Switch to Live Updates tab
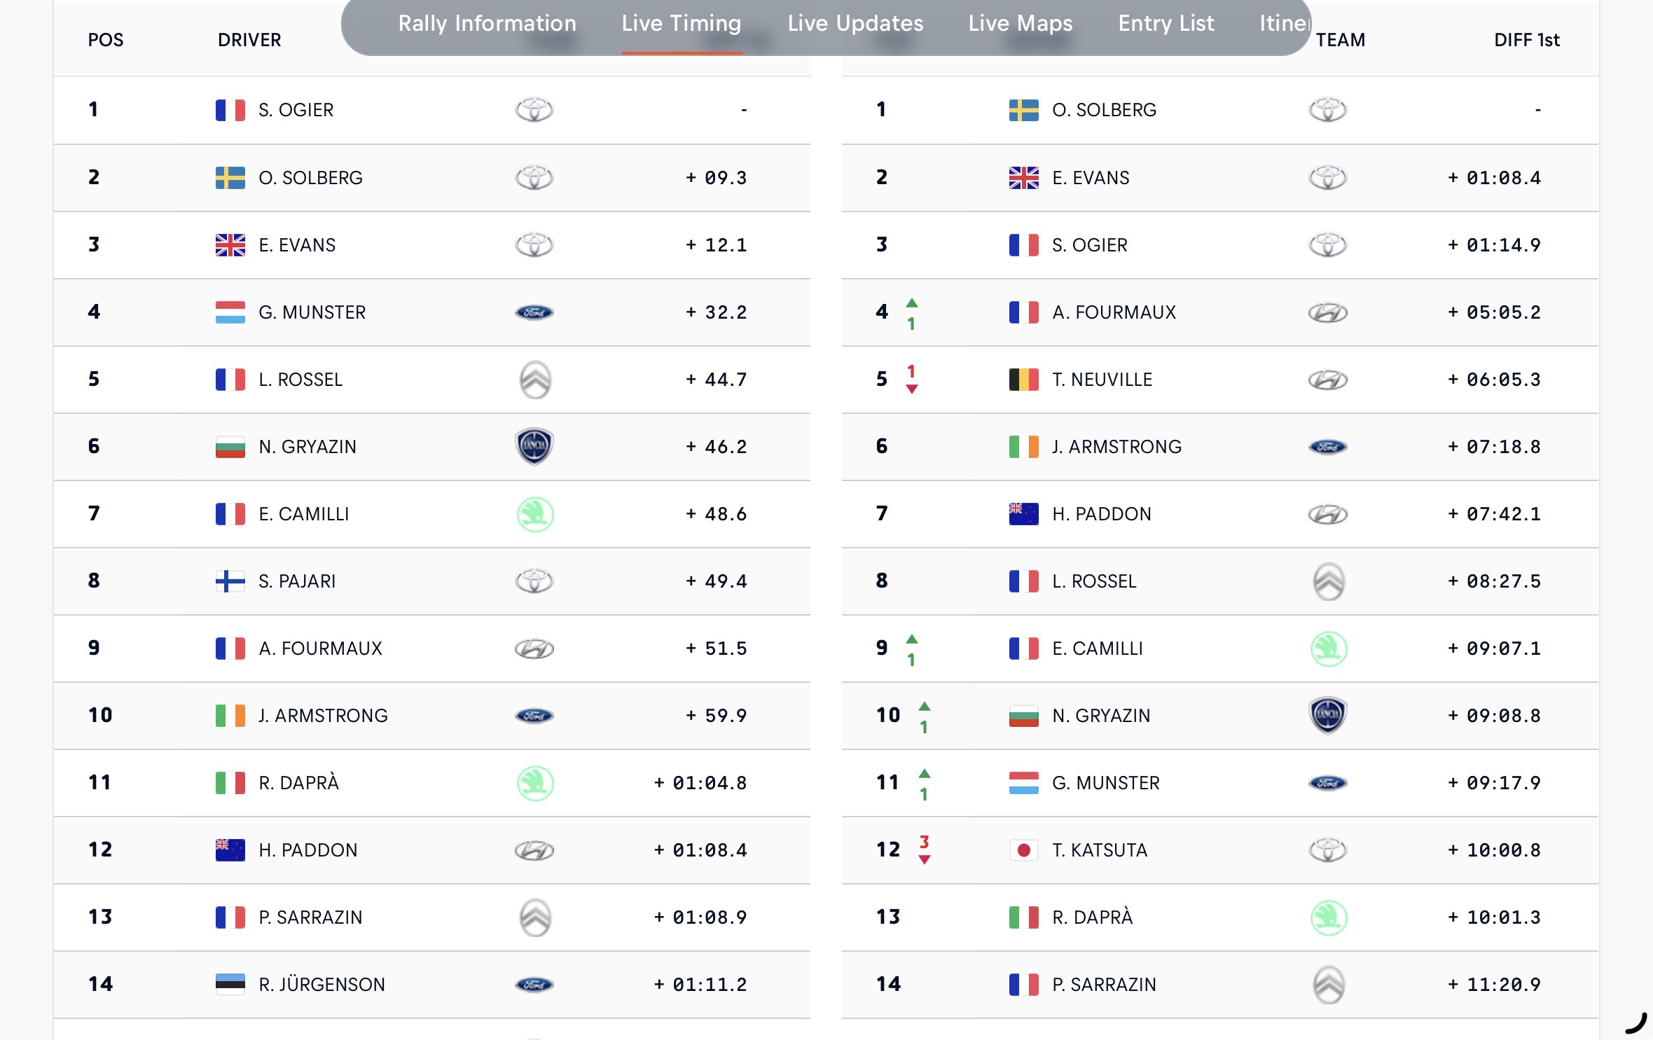Viewport: 1653px width, 1040px height. point(855,24)
